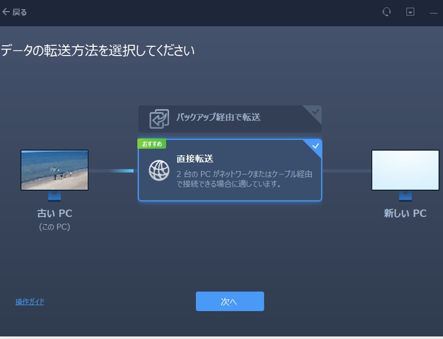Click the new PC monitor icon
The height and width of the screenshot is (339, 443).
[x=405, y=170]
